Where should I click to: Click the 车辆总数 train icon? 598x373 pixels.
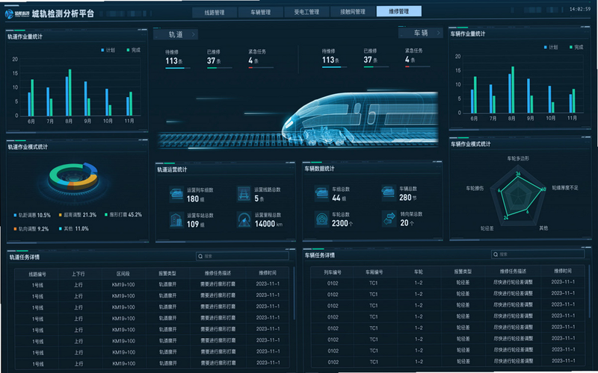[x=389, y=192]
